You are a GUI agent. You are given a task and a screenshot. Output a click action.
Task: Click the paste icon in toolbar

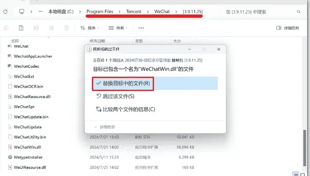pos(21,28)
